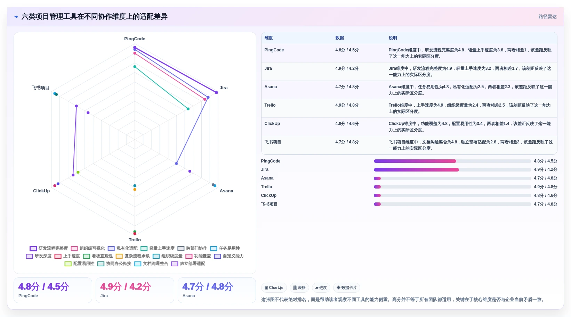Click the blue icon beside the chart title
The image size is (571, 317).
(x=16, y=17)
